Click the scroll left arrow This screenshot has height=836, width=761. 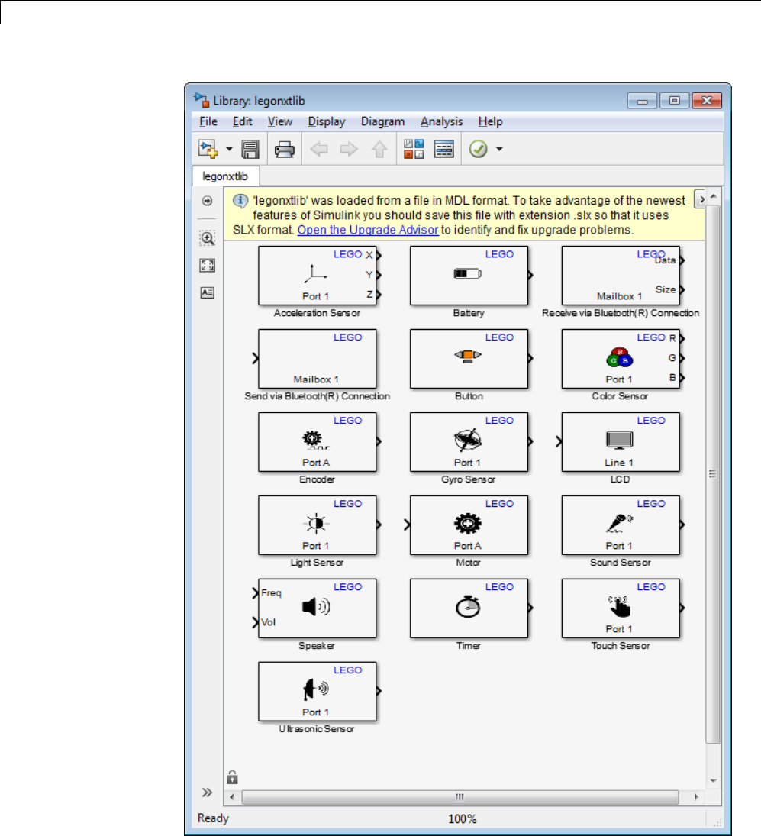(232, 797)
